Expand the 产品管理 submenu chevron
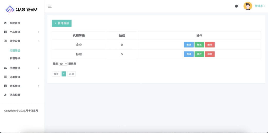Viewport: 268px width, 133px height. tap(38, 32)
